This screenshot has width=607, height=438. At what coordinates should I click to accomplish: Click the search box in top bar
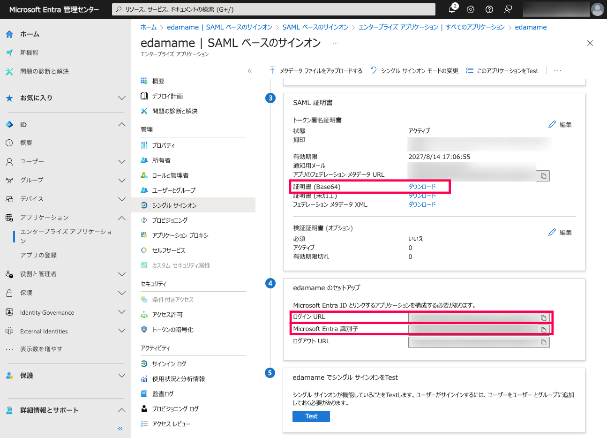coord(274,9)
